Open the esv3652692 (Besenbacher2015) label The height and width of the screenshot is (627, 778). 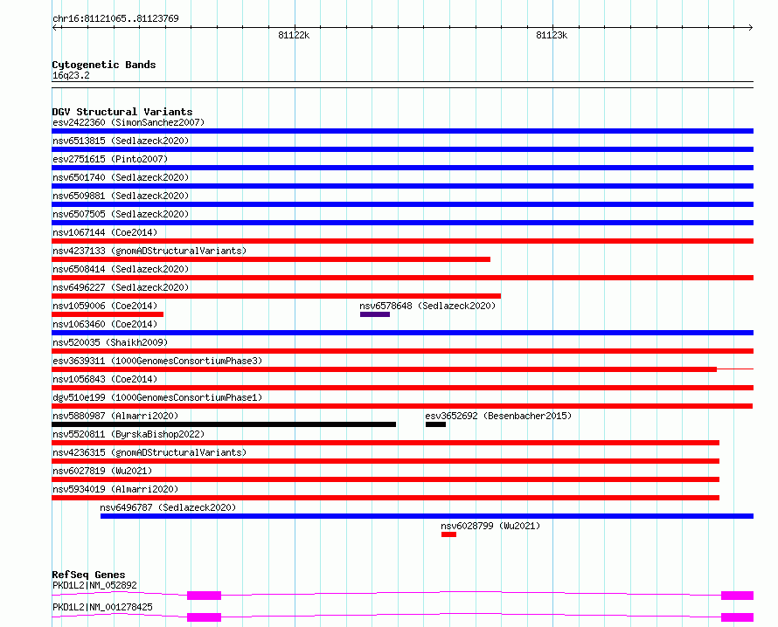(498, 416)
